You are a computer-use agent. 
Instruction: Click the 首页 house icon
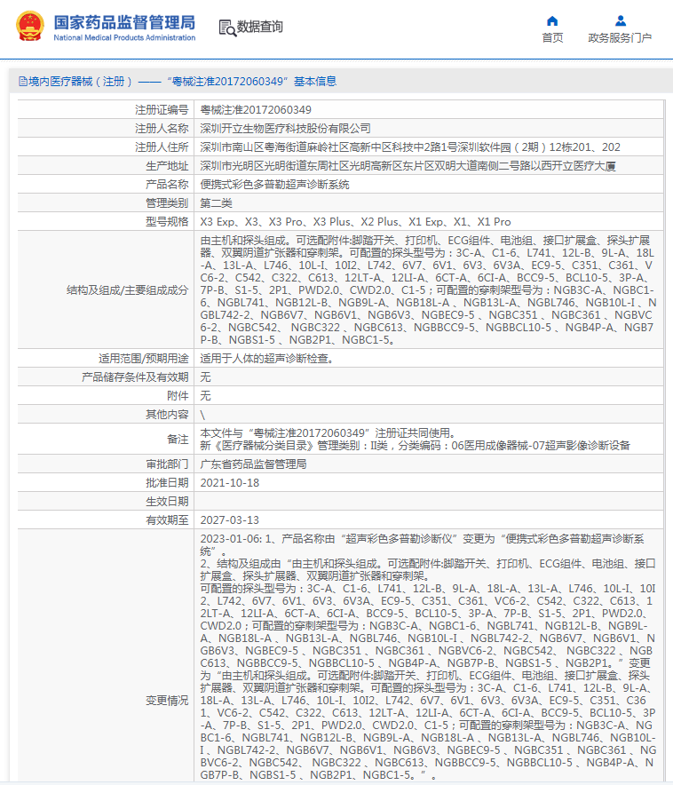coord(552,20)
